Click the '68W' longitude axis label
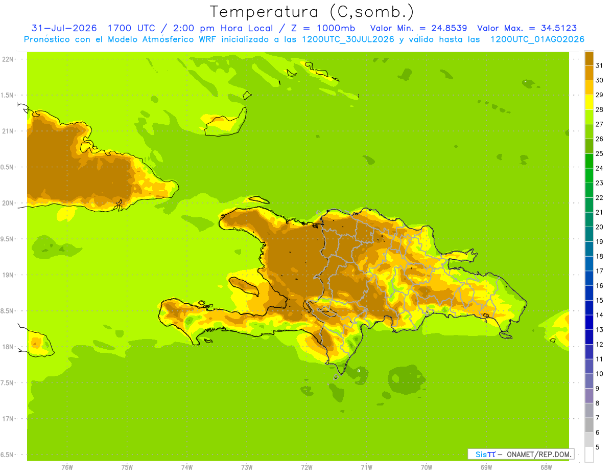The width and height of the screenshot is (613, 474). 546,467
